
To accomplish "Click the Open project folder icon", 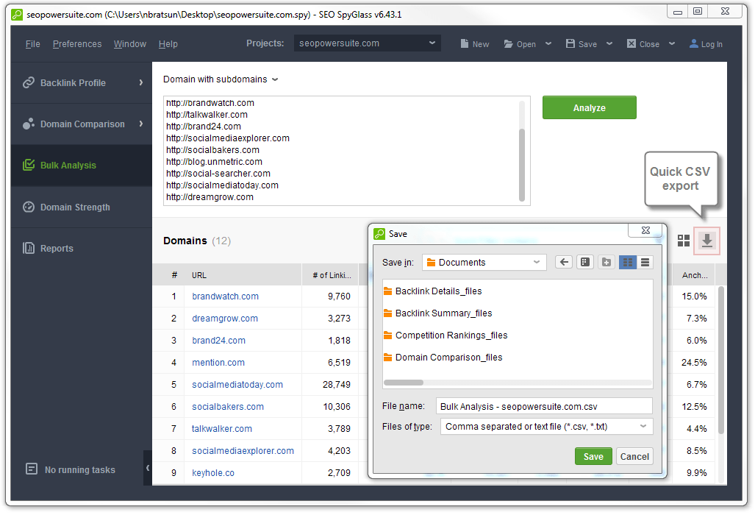I will point(508,44).
